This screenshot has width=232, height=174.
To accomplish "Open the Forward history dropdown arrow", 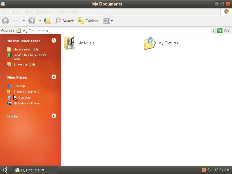I will coord(40,21).
